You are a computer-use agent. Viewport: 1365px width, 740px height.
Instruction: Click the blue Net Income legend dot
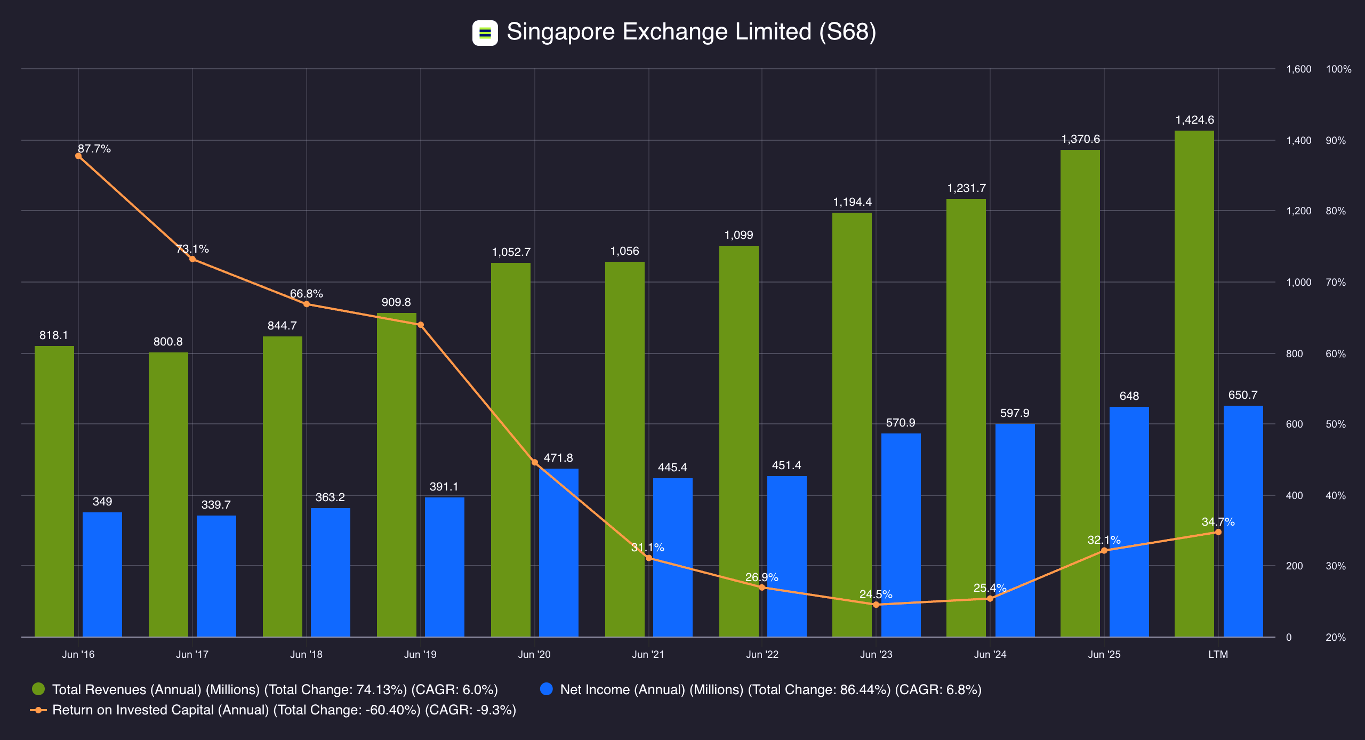point(547,689)
